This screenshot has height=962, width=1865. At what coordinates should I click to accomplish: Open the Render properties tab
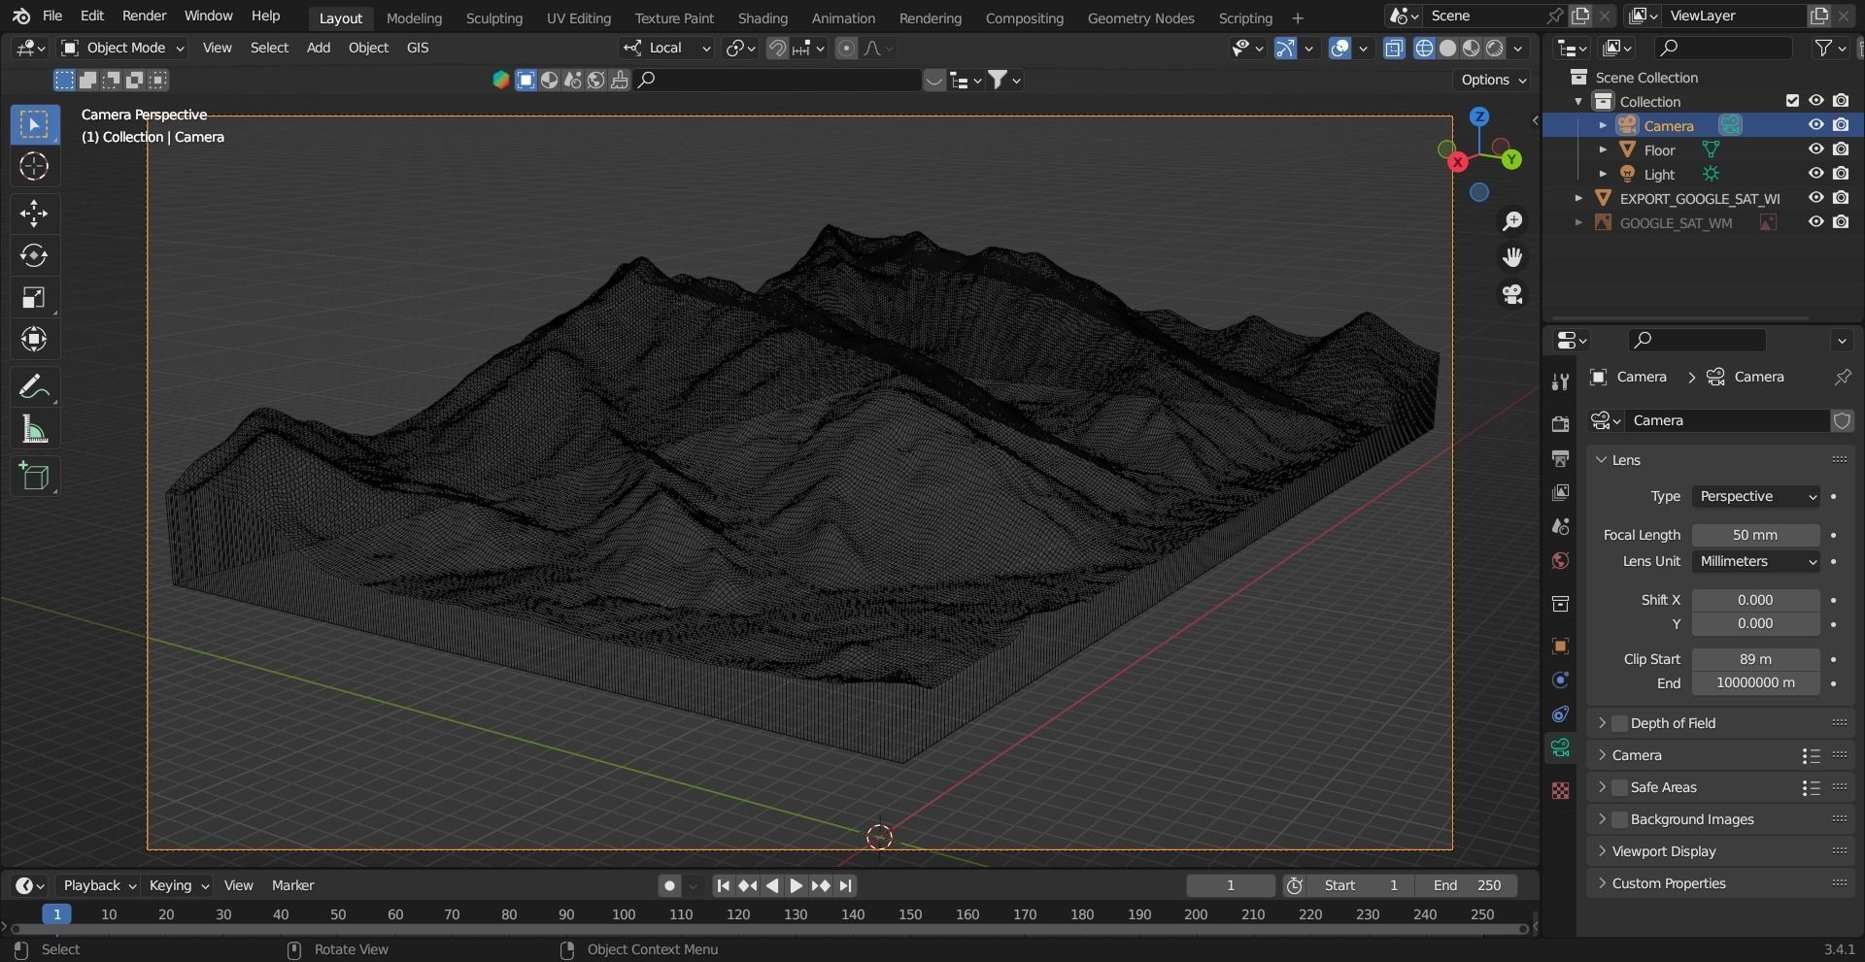[x=1560, y=424]
